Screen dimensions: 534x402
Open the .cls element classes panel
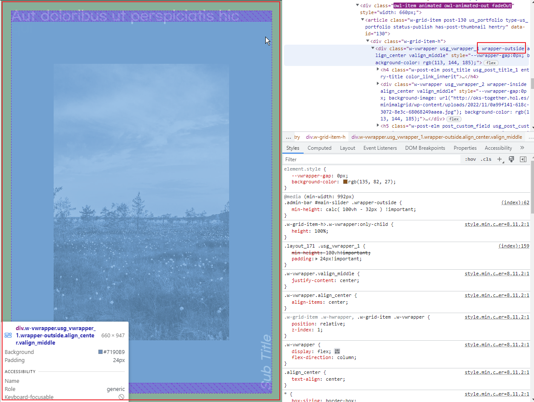click(x=486, y=159)
